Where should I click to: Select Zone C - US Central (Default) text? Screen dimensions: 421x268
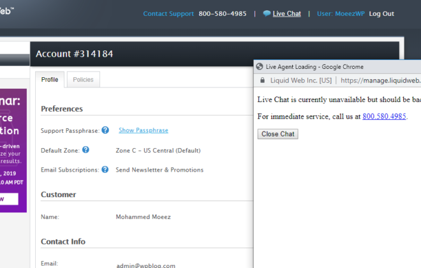click(x=158, y=151)
